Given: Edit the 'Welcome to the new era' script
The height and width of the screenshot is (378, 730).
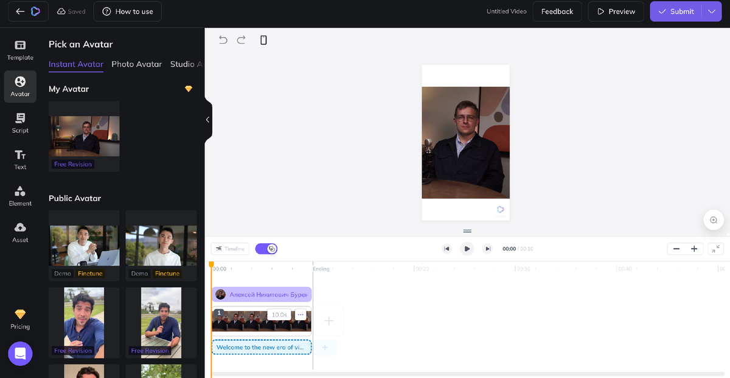Looking at the screenshot, I should (x=262, y=348).
